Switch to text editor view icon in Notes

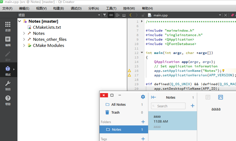point(208,97)
